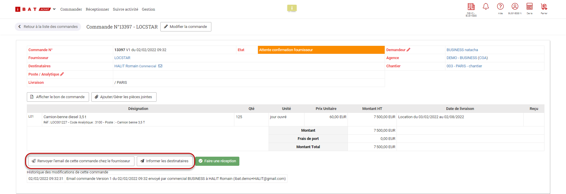Click the pencil icon next to Demandeur

(x=408, y=50)
